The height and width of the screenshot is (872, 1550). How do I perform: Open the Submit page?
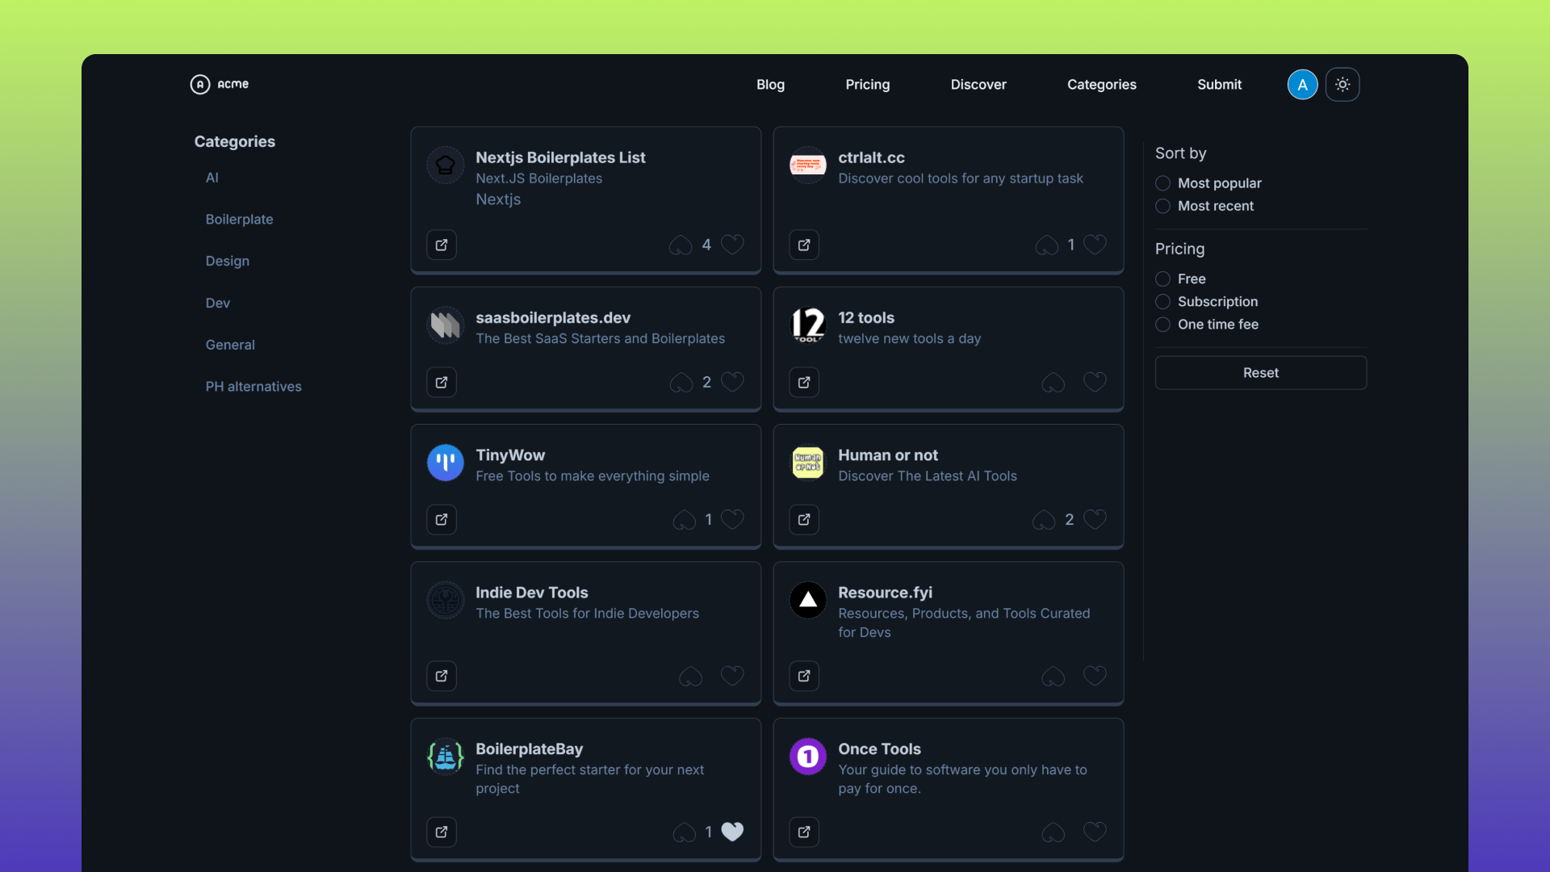click(1218, 84)
